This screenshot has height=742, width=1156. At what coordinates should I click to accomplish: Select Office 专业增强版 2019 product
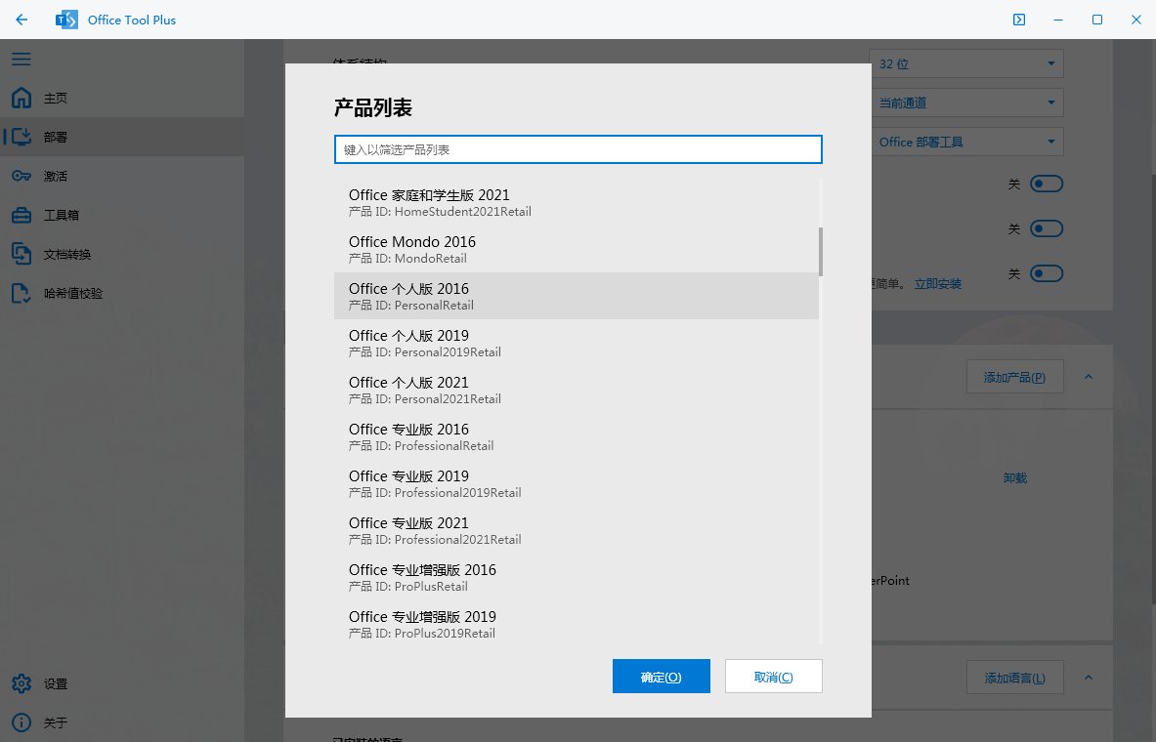577,623
